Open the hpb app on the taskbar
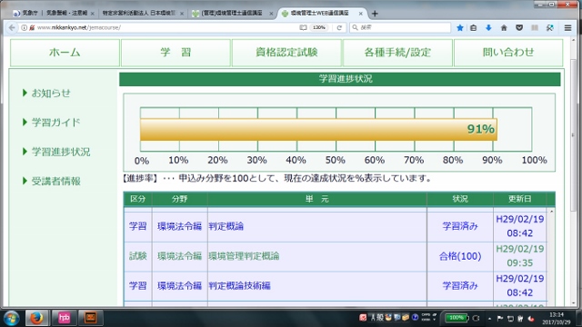Viewport: 582px width, 327px height. pos(65,318)
